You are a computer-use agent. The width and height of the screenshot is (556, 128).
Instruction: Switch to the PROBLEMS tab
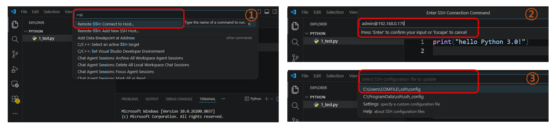coord(130,99)
